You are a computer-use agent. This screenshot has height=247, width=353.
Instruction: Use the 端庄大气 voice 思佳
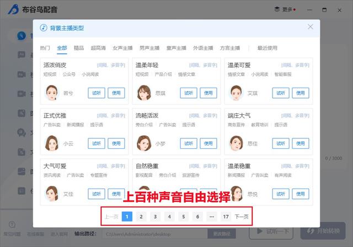point(301,143)
